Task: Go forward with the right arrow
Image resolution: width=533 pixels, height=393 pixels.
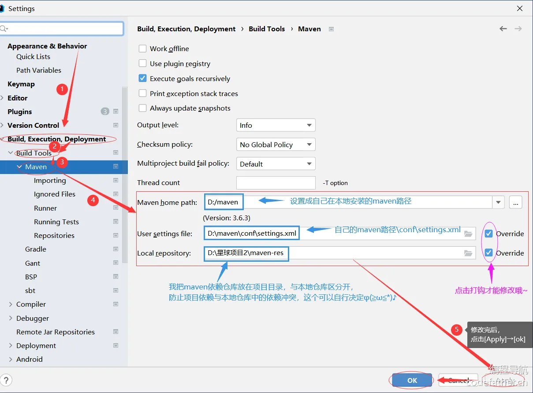Action: click(x=518, y=29)
